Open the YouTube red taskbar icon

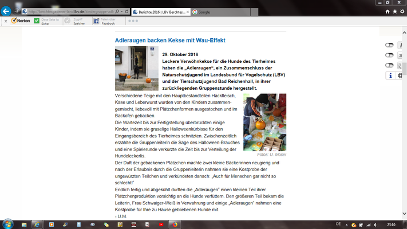[161, 224]
